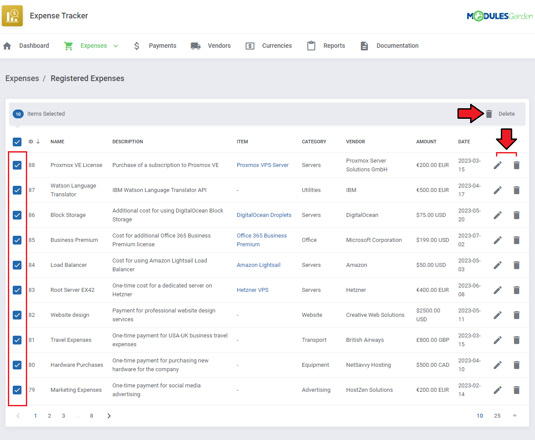Edit the Watson Language Translator expense

pos(498,190)
